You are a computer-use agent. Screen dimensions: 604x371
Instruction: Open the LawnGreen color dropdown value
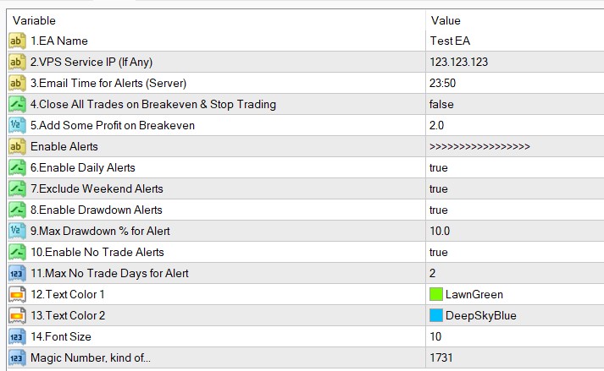(474, 294)
